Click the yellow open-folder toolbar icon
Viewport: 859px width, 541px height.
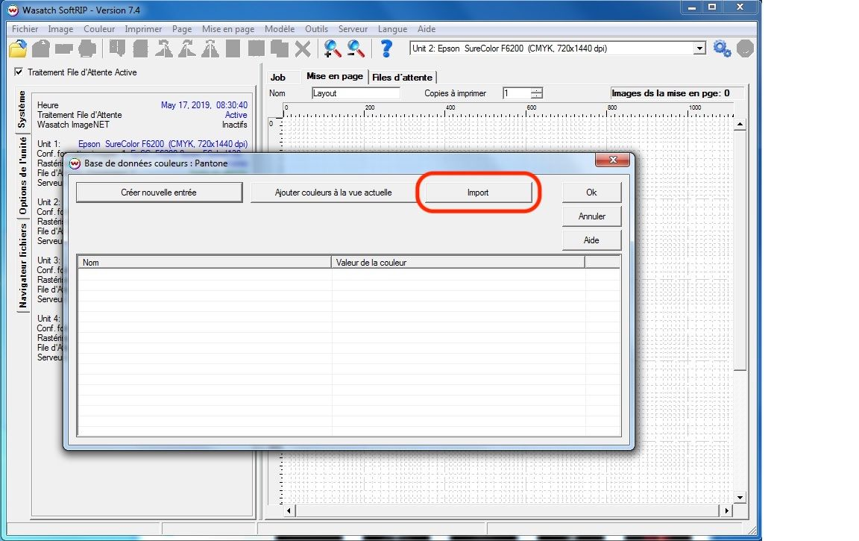tap(18, 49)
